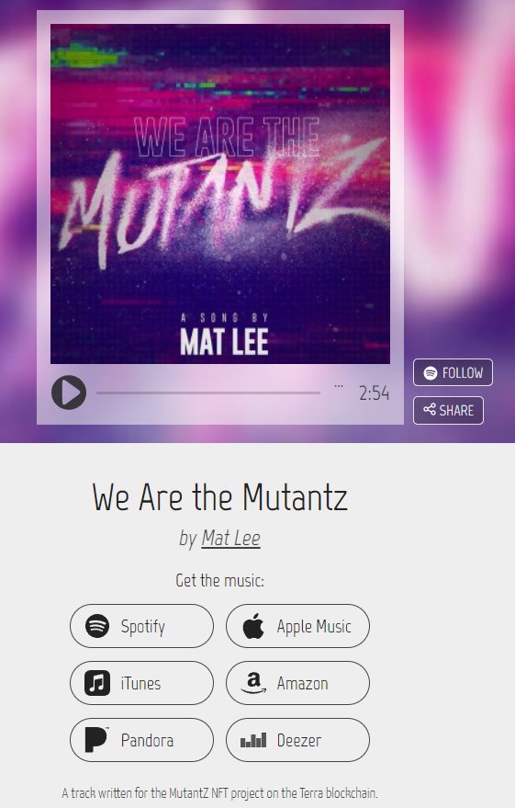This screenshot has width=515, height=808.
Task: Open the Apple Music link
Action: pyautogui.click(x=297, y=626)
